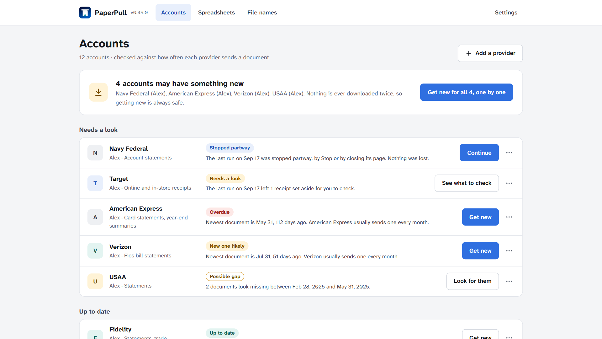Open the more options menu for American Express
Image resolution: width=602 pixels, height=339 pixels.
click(509, 217)
